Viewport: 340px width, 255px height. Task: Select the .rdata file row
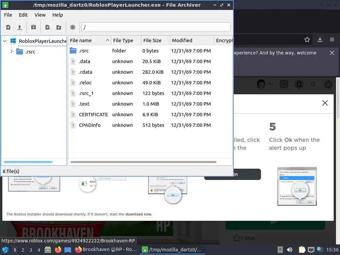(150, 72)
